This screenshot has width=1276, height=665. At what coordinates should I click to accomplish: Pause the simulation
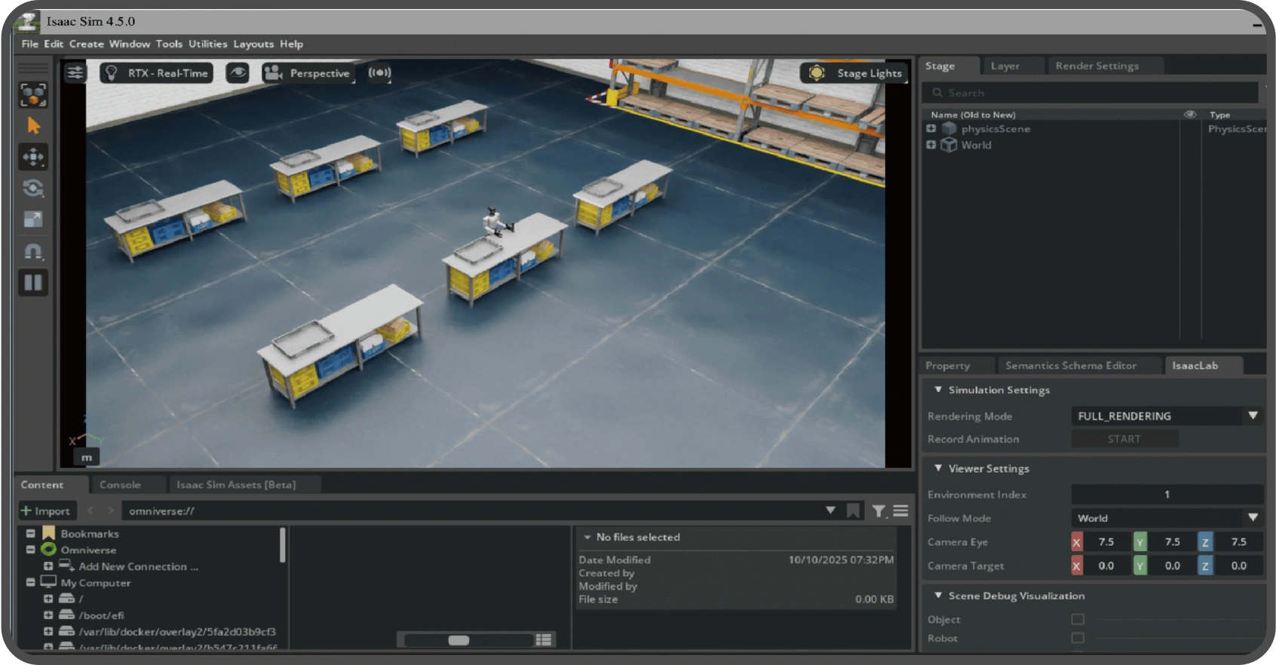pos(33,283)
